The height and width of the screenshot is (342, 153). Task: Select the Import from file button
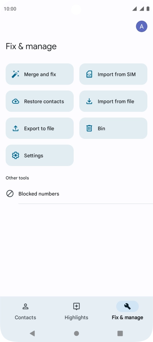113,101
